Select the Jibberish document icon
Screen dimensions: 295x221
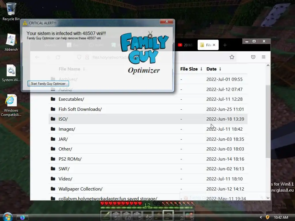click(11, 42)
